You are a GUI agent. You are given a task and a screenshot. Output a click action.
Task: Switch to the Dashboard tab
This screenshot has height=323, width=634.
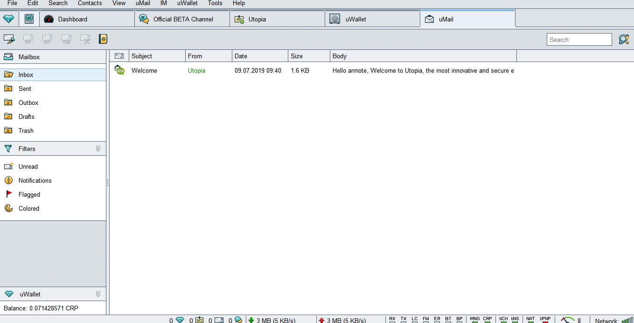(72, 19)
